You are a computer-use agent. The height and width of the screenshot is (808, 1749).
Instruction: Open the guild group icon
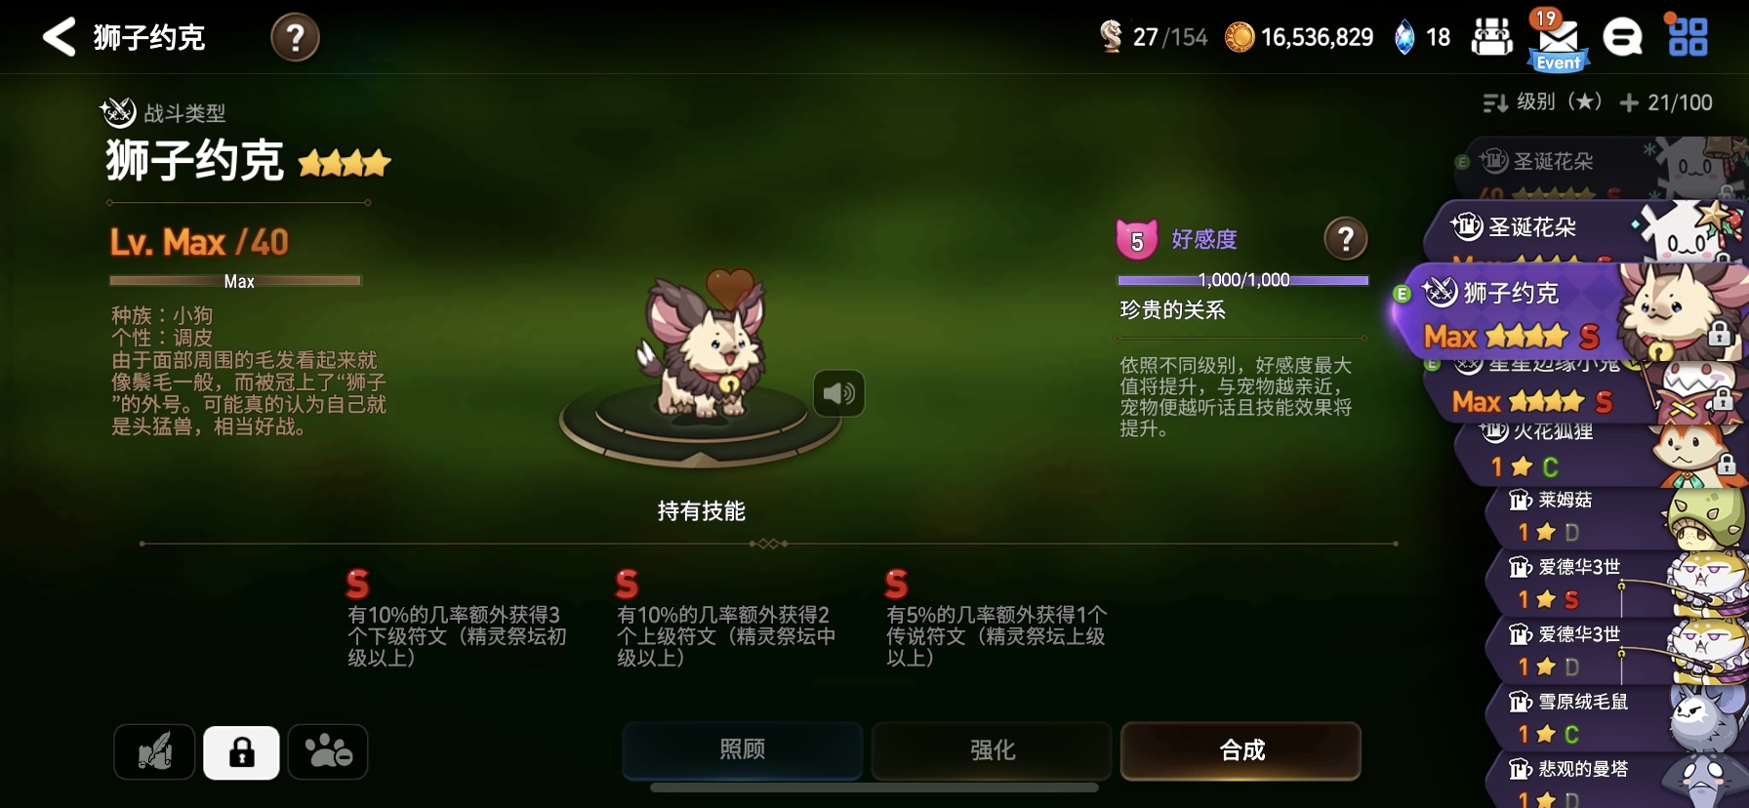point(1492,38)
